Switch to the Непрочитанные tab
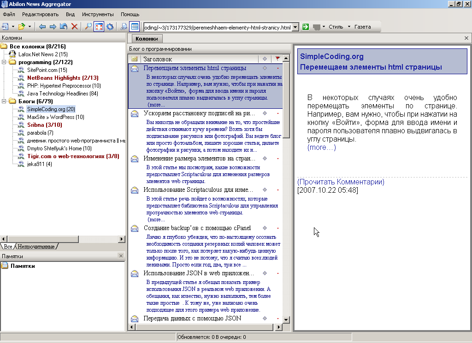The height and width of the screenshot is (343, 472). point(36,247)
